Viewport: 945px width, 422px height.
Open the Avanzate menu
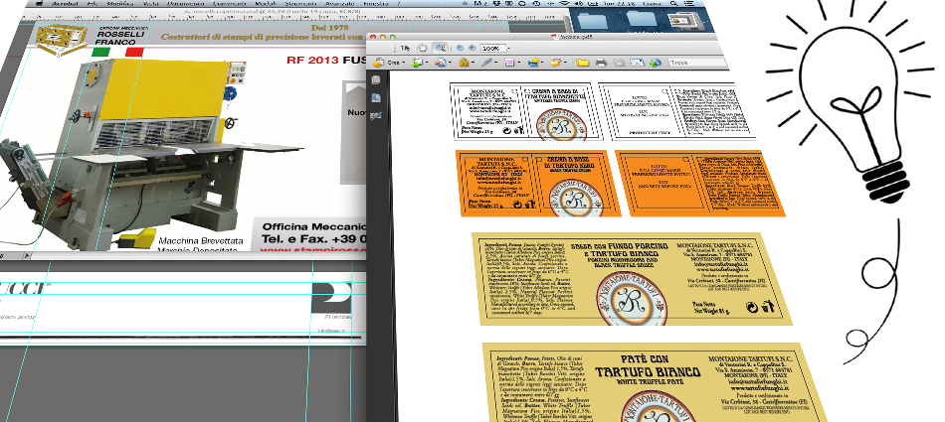338,4
